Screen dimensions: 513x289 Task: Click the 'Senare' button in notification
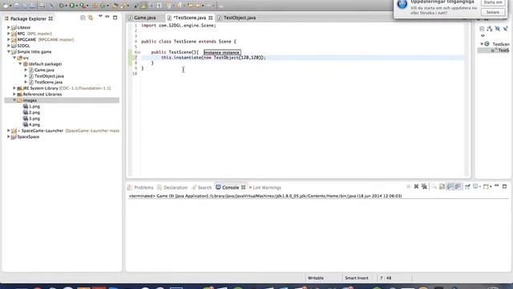tap(493, 12)
